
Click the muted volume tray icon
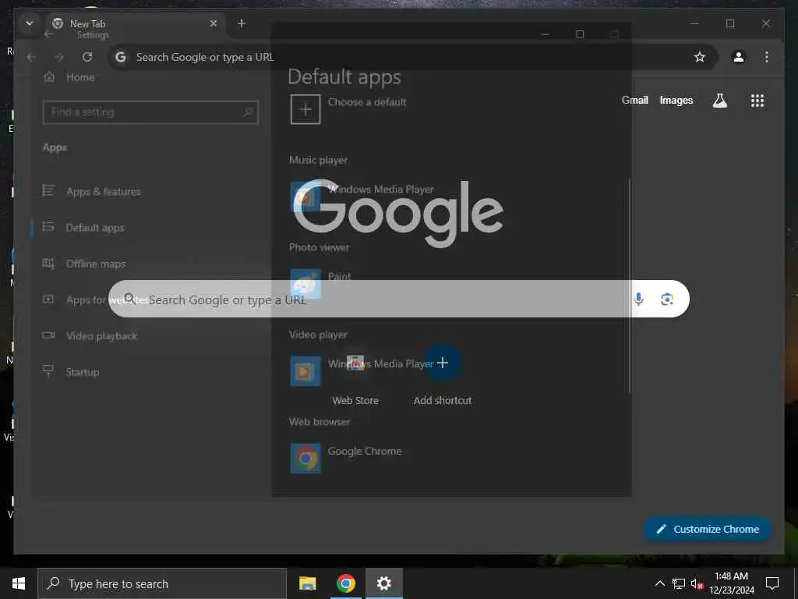tap(696, 583)
